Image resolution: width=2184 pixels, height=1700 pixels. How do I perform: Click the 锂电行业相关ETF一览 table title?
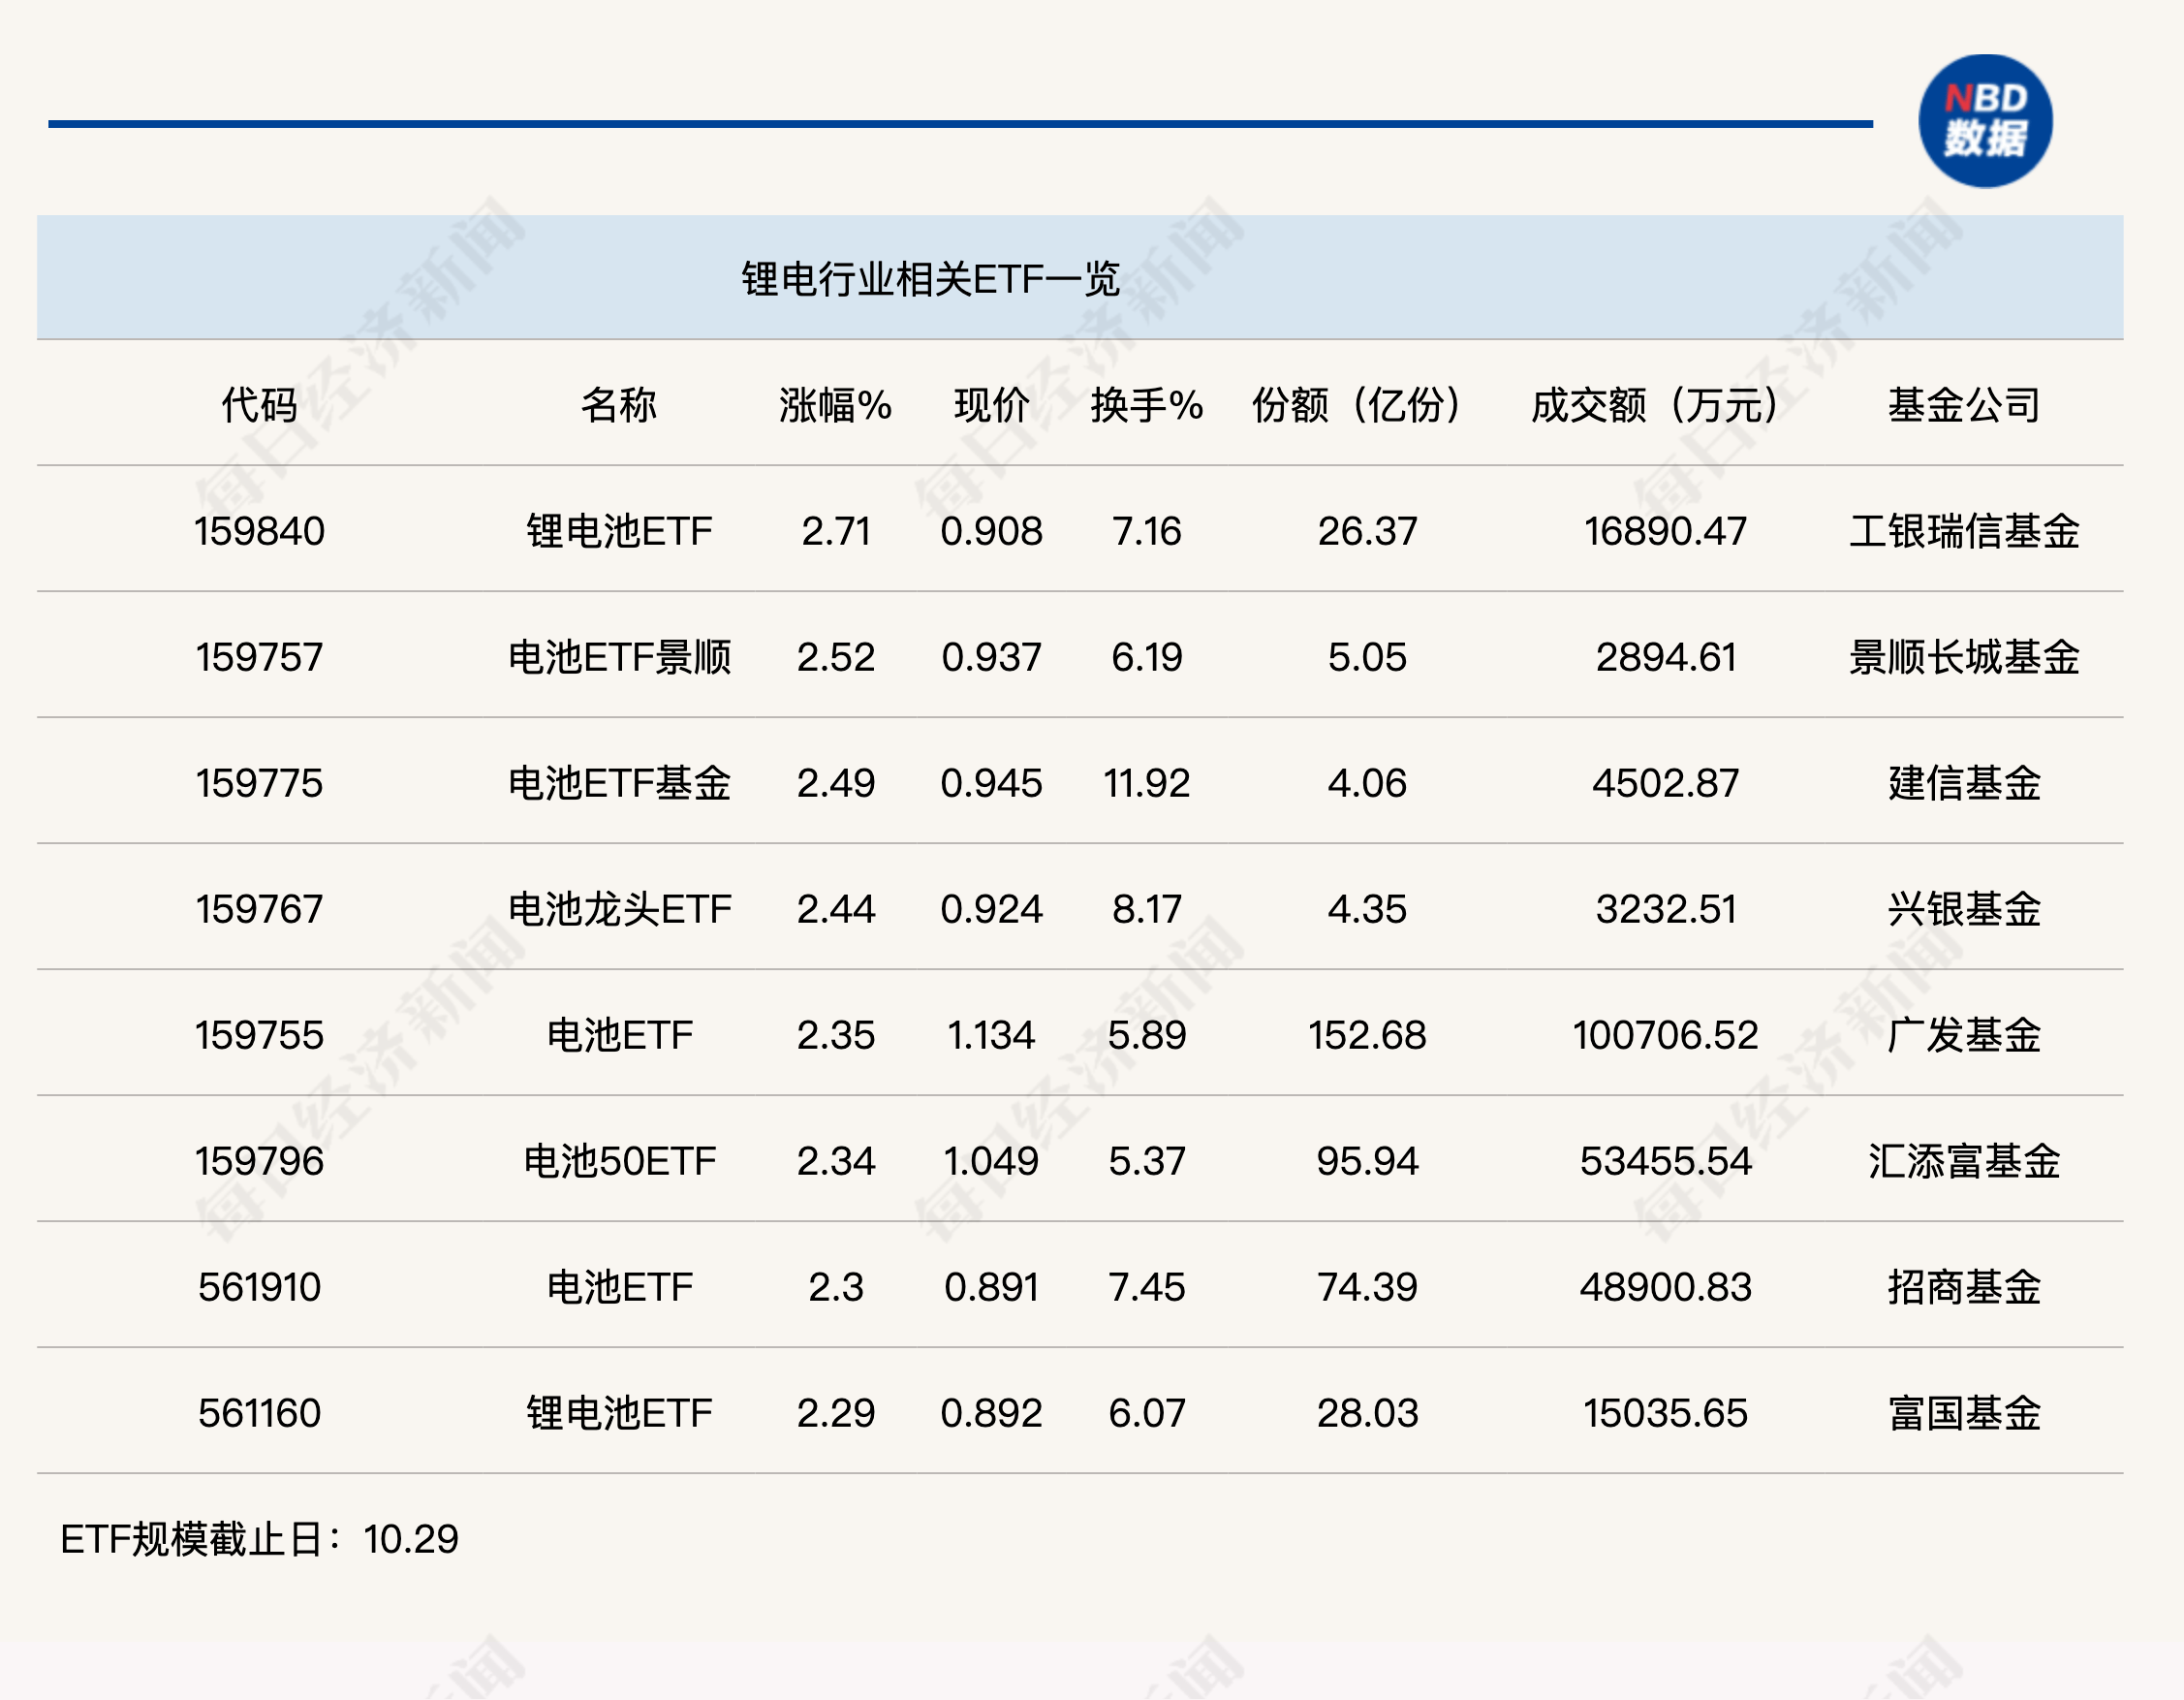tap(930, 279)
